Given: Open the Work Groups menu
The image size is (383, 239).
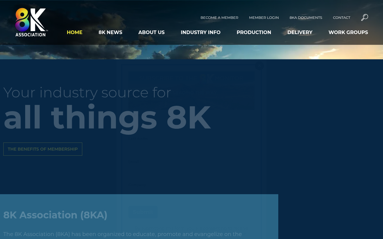Looking at the screenshot, I should (x=348, y=32).
